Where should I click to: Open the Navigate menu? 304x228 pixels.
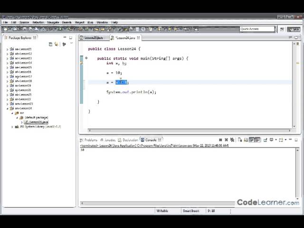tap(53, 22)
